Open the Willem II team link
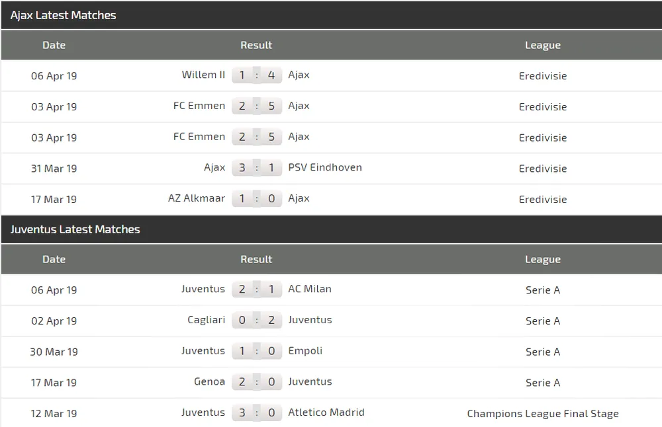Screen dimensions: 662x427 tap(203, 75)
